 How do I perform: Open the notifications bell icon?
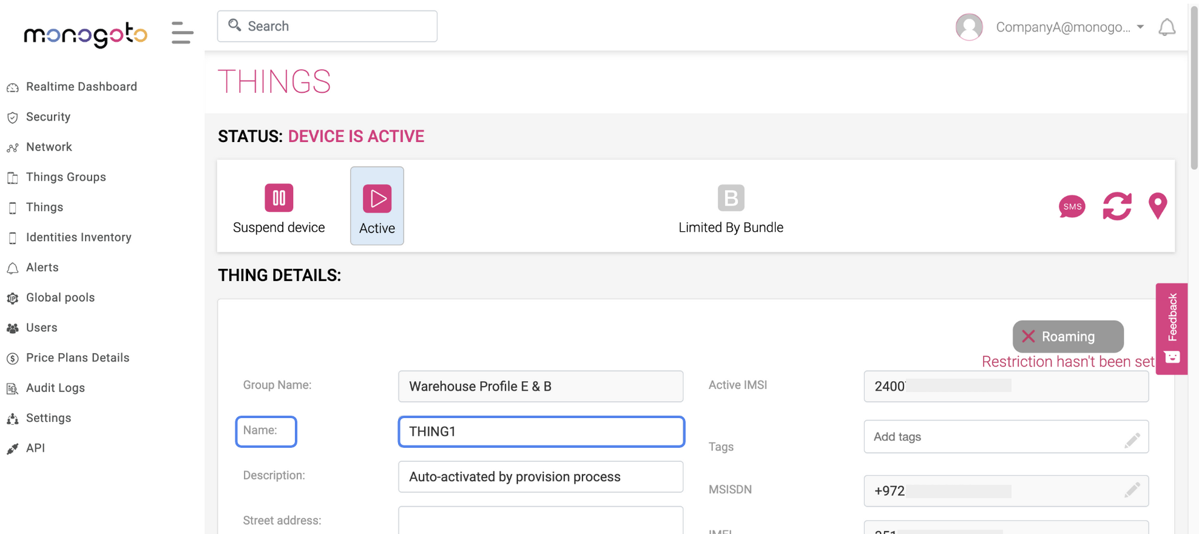coord(1166,27)
